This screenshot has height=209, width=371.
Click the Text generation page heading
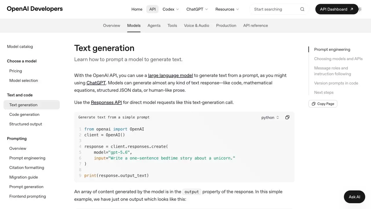pos(104,48)
